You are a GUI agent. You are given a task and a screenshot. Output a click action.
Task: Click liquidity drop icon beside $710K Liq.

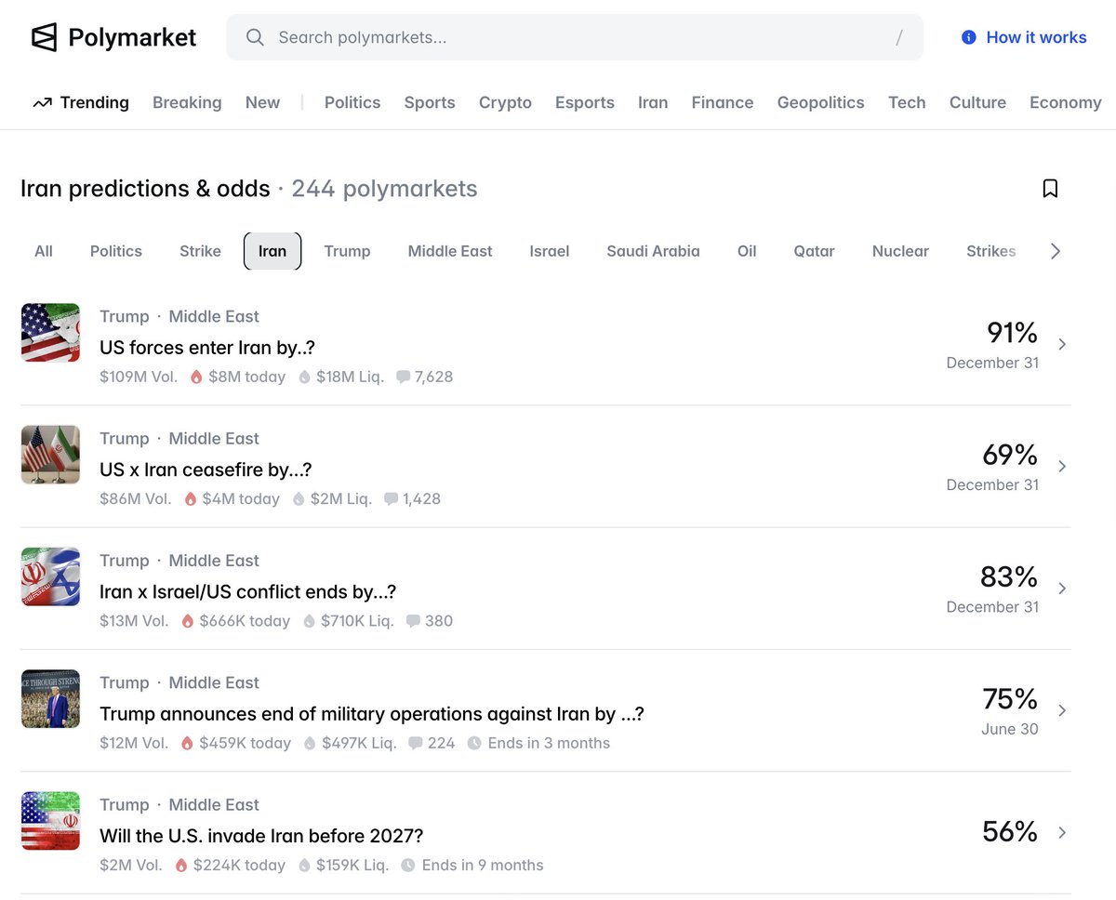[x=309, y=621]
